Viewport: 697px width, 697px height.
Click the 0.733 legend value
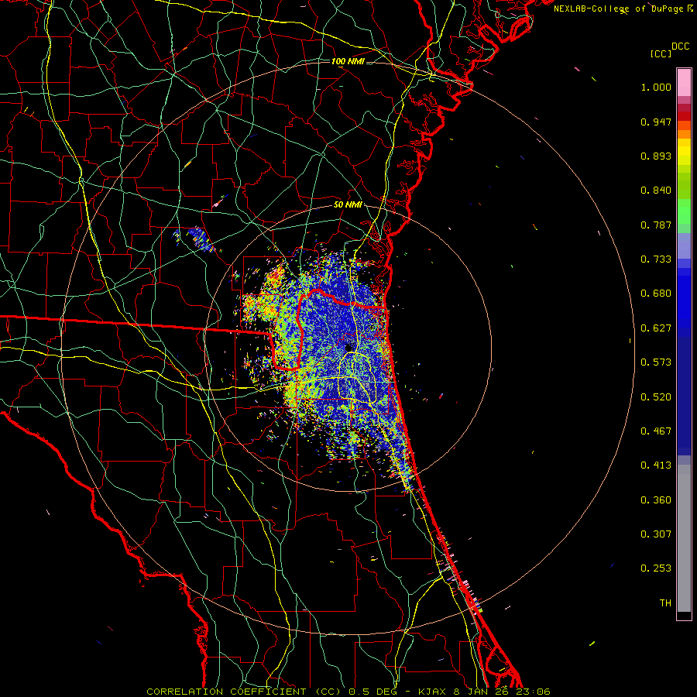pyautogui.click(x=656, y=259)
